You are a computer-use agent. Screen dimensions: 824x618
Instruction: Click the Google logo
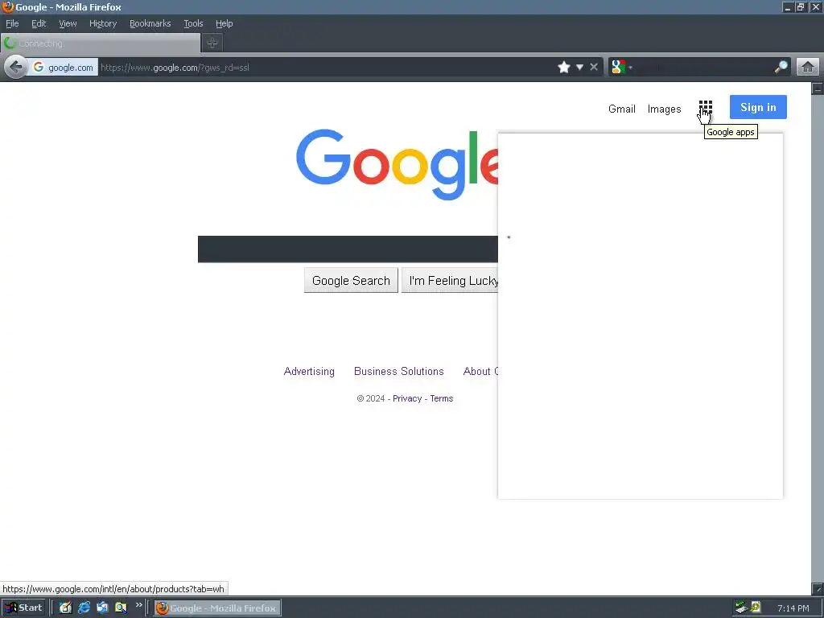(397, 164)
